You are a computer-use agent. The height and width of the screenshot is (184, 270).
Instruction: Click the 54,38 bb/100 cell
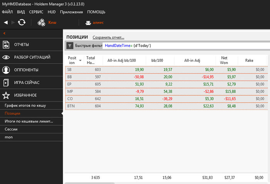[168, 91]
